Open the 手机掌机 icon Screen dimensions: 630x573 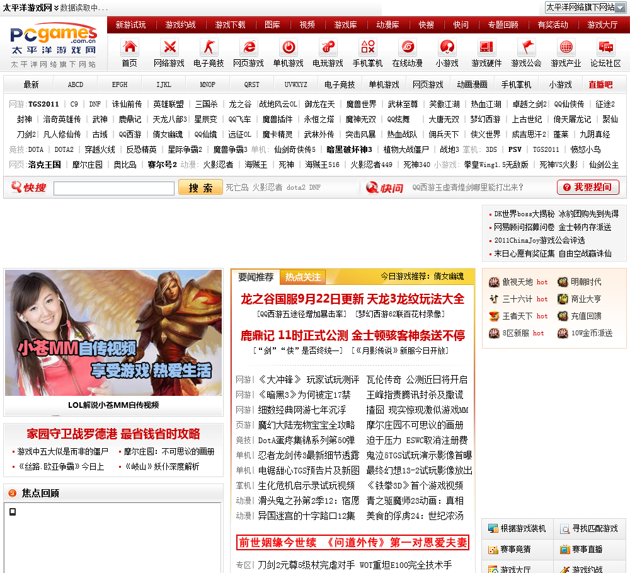(368, 47)
